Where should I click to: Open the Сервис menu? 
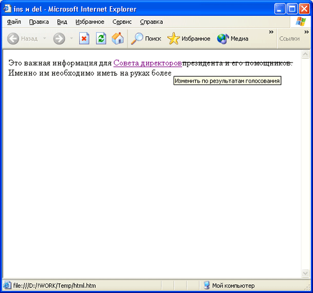pos(122,22)
